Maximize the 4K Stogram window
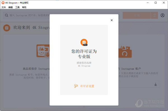This screenshot has width=168, height=111. tap(156, 3)
